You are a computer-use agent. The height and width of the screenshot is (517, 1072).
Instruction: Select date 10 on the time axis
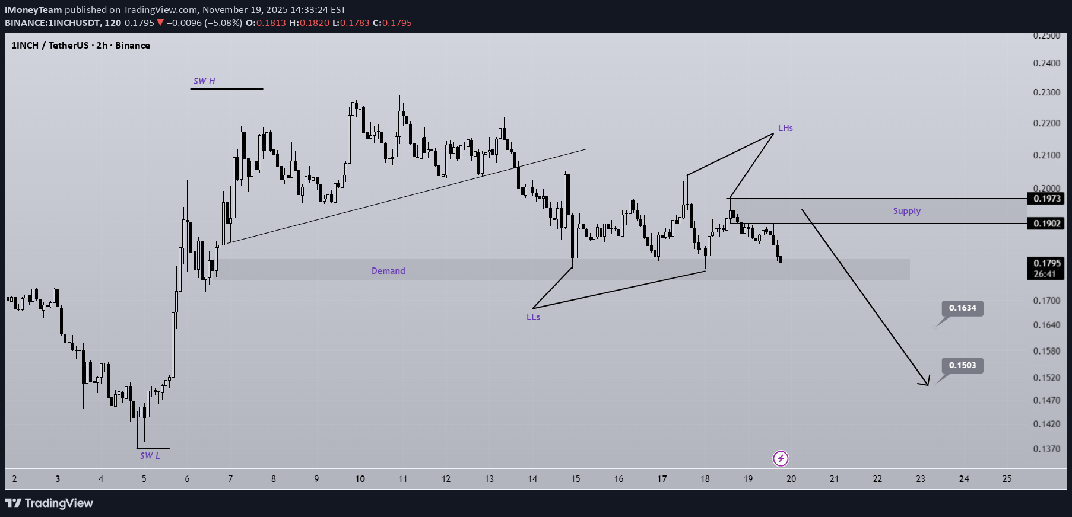click(360, 479)
